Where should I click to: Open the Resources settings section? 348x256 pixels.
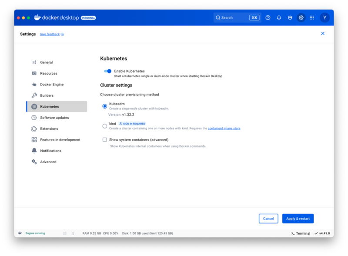57,73
